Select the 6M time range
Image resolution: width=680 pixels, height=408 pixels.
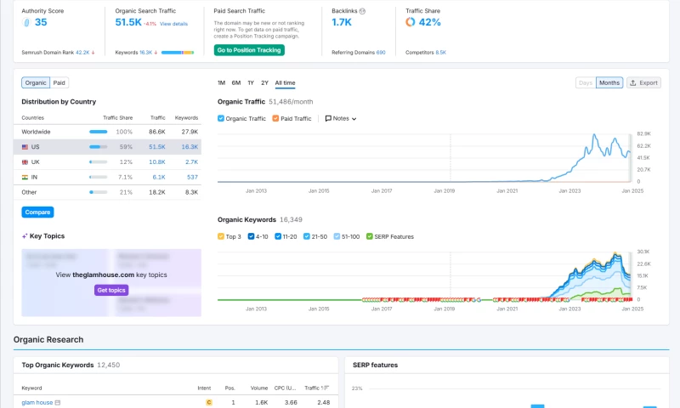235,82
